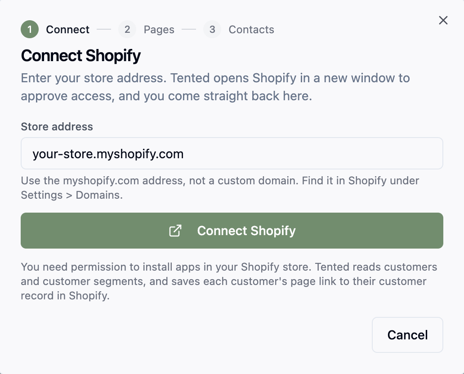The image size is (464, 374).
Task: Go to the Pages step label
Action: point(159,30)
